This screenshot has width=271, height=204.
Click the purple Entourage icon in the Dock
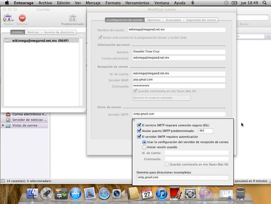pos(205,193)
